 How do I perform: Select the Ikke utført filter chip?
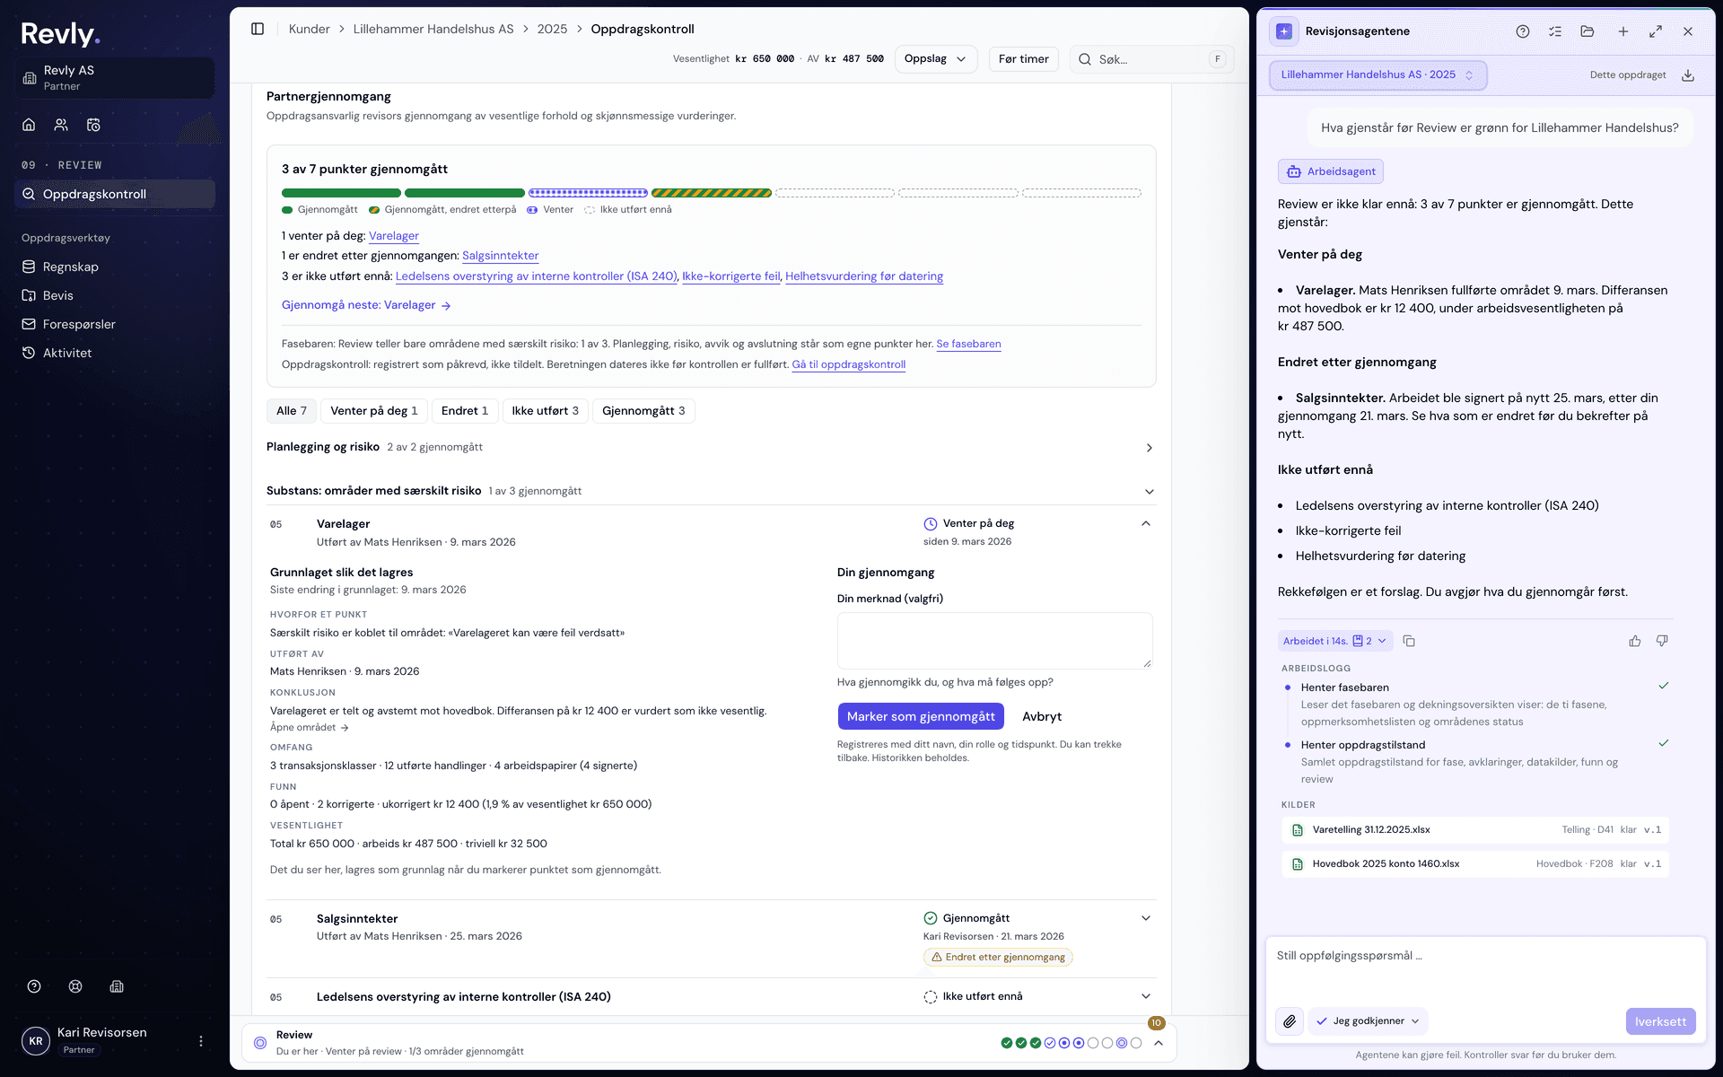[x=546, y=411]
